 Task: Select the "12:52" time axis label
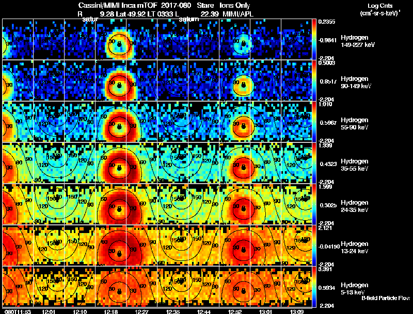tap(235, 311)
